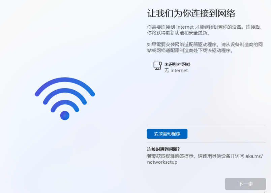Click the 下一步 button

coord(245,184)
